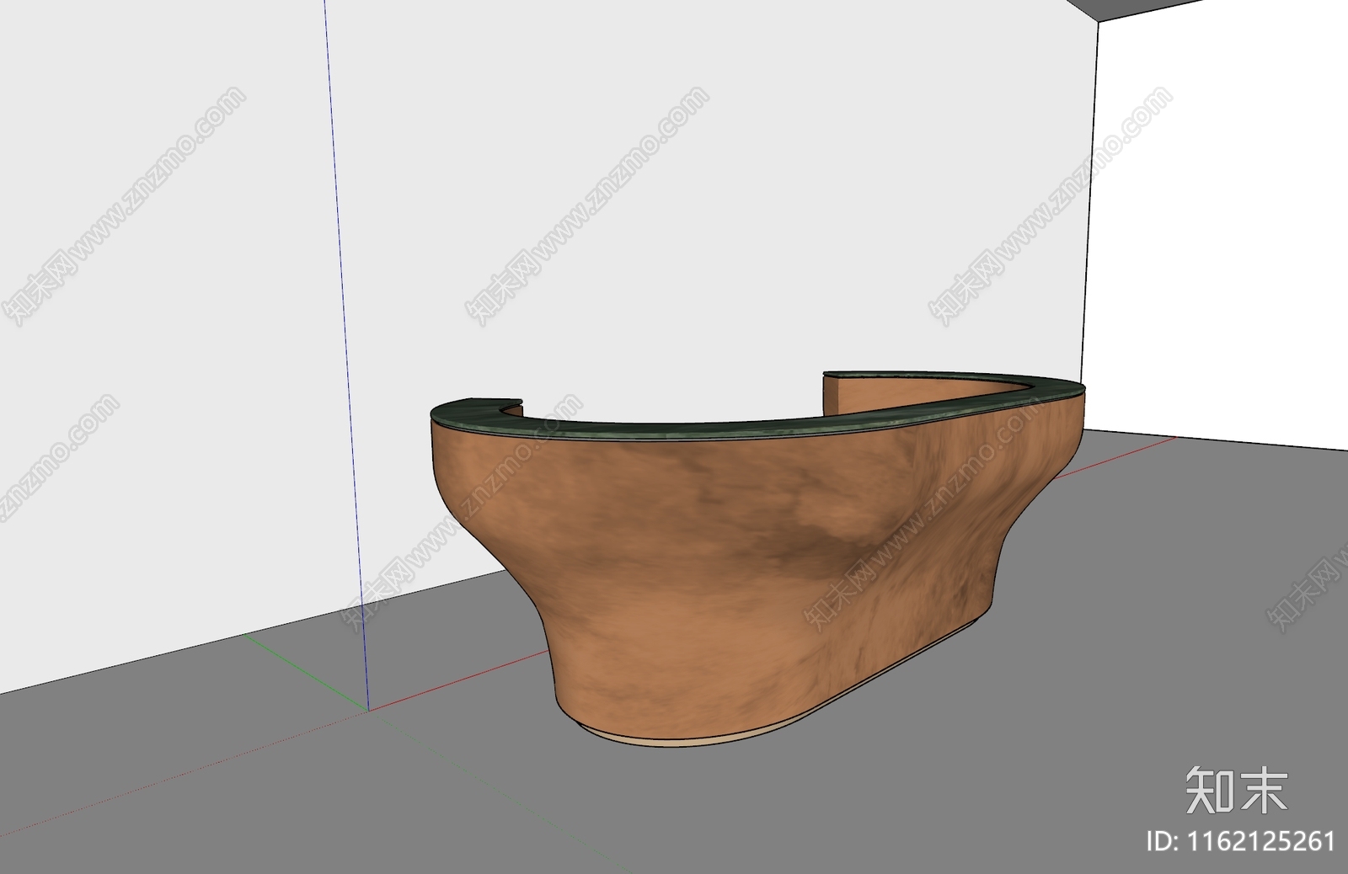Click the blue vertical axis line
1348x874 pixels.
(x=346, y=354)
